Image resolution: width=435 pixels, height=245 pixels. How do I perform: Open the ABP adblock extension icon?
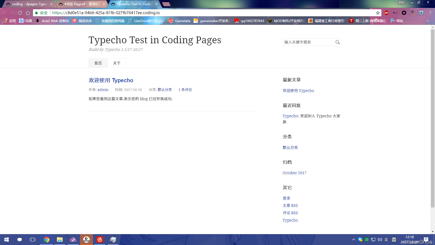click(x=387, y=13)
